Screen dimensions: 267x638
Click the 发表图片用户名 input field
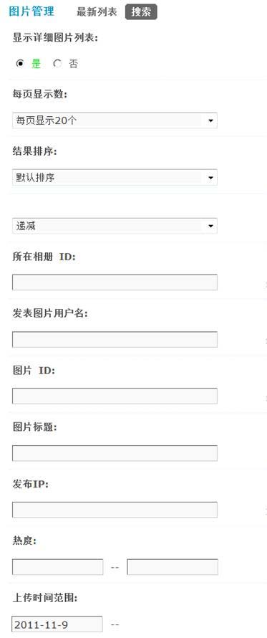coord(115,339)
